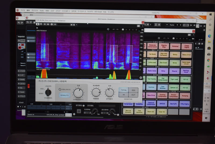This screenshot has height=144, width=215.
Task: Toggle the DeSibilizer plugin bypass button
Action: tap(38, 24)
